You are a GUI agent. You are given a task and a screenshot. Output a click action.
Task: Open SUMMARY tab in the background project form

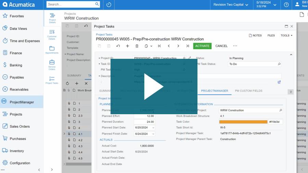(74, 76)
